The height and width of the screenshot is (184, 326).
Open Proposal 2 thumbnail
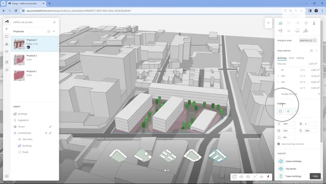click(19, 60)
